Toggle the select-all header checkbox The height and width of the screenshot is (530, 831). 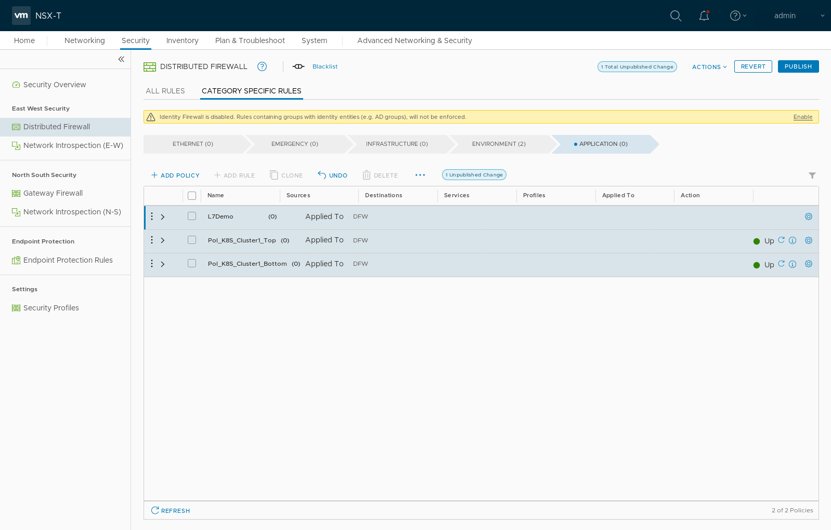(192, 196)
